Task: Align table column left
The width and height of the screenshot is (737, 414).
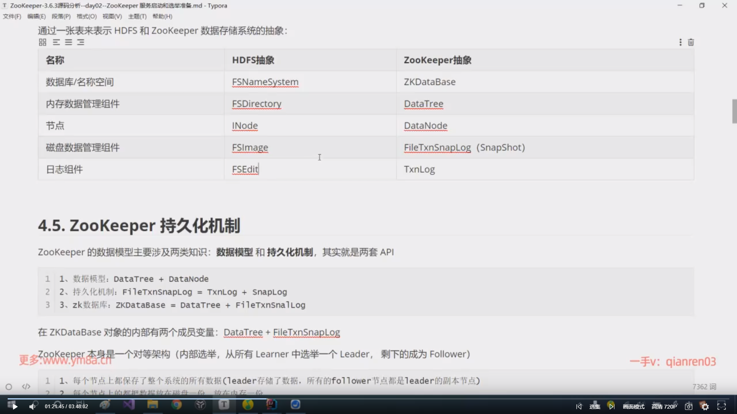Action: click(x=56, y=42)
